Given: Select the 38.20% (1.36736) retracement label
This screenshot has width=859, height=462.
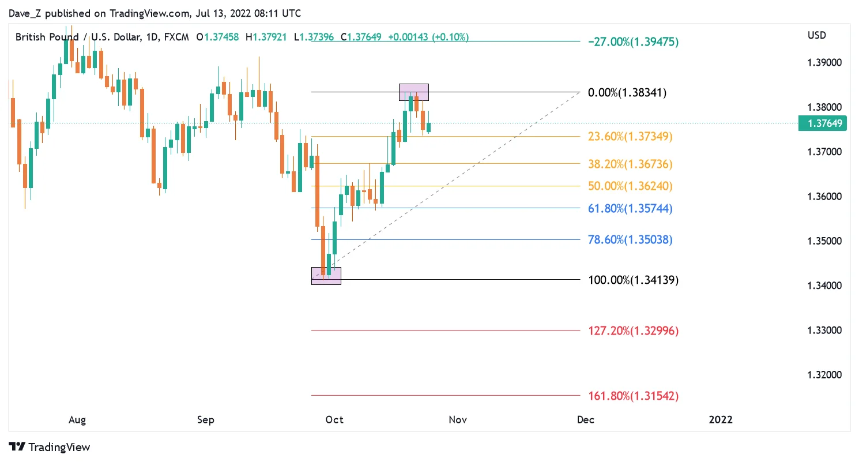Looking at the screenshot, I should point(630,164).
